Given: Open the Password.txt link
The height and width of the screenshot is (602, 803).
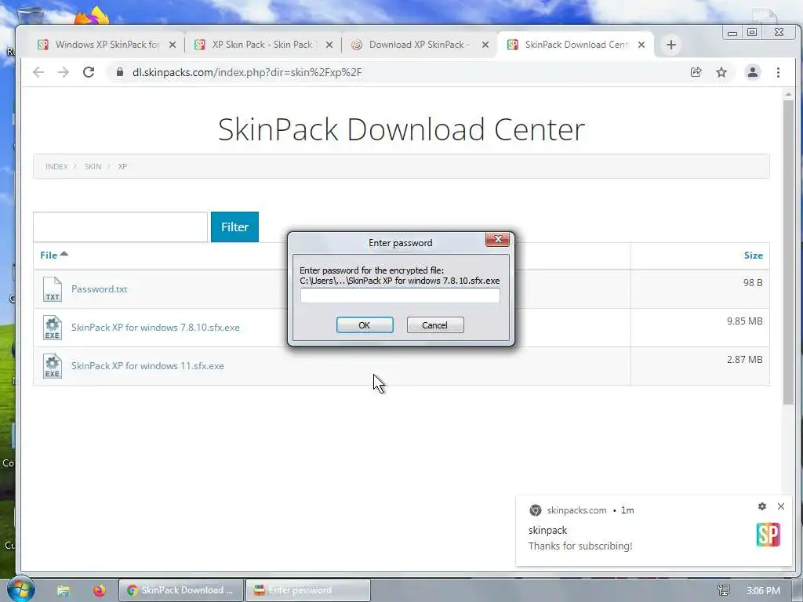Looking at the screenshot, I should pos(100,289).
